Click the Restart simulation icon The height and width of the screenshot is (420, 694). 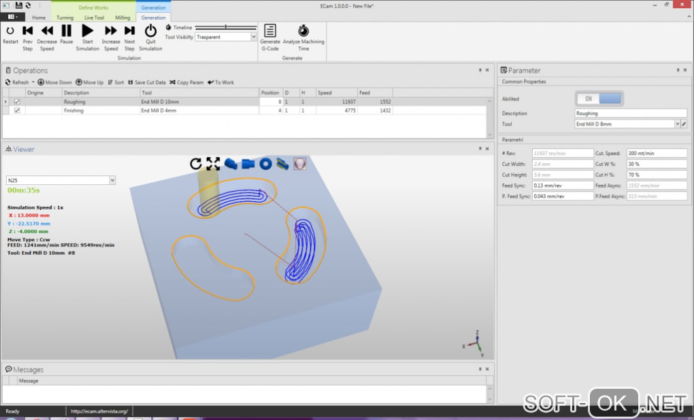pyautogui.click(x=10, y=31)
